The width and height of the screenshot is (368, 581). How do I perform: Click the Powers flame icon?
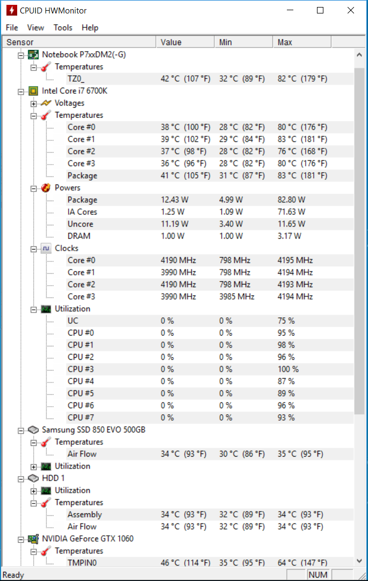[46, 188]
